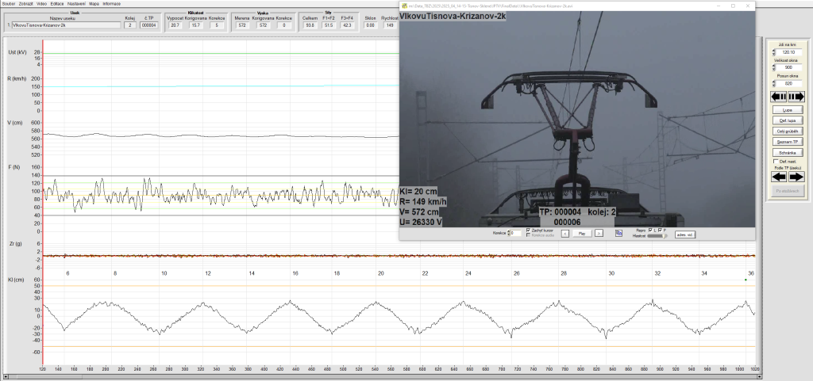813x381 pixels.
Task: Click the blue snapshot icon in video window
Action: coord(618,233)
